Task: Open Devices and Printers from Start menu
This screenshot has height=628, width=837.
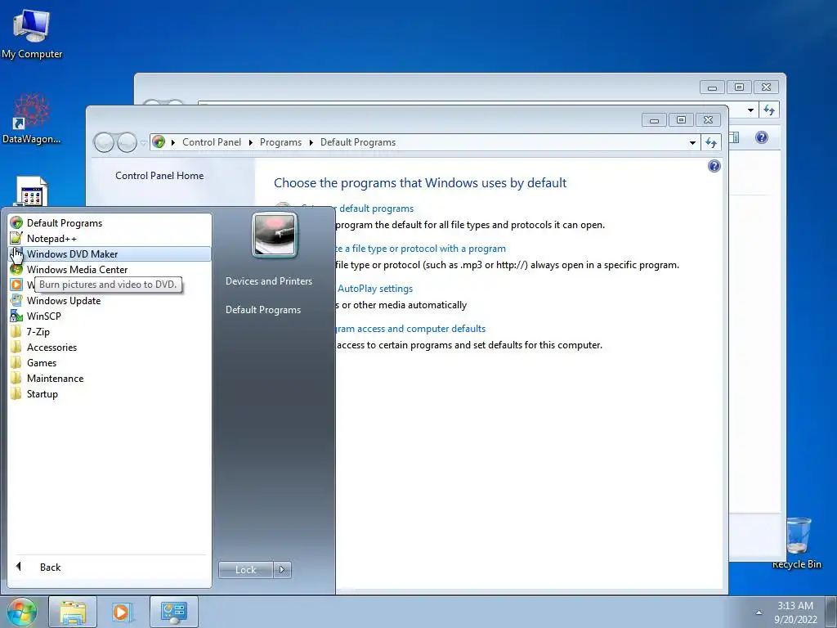Action: (x=268, y=281)
